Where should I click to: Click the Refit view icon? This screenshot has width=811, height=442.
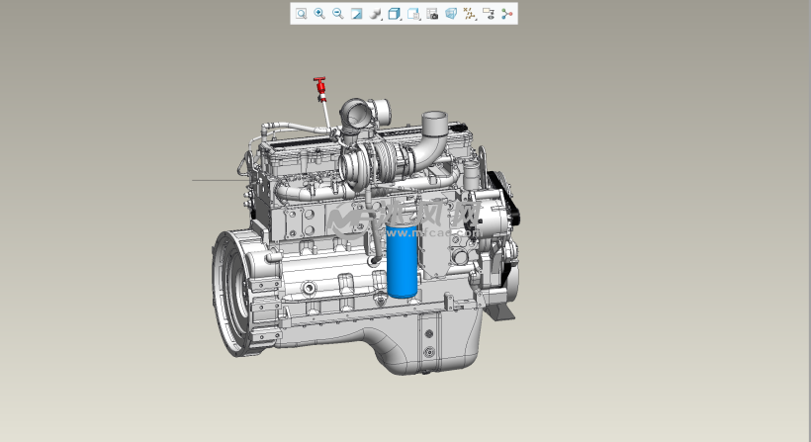pyautogui.click(x=301, y=14)
